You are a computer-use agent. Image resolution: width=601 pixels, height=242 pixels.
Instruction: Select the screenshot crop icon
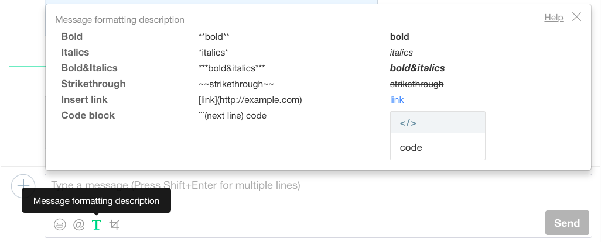(115, 224)
